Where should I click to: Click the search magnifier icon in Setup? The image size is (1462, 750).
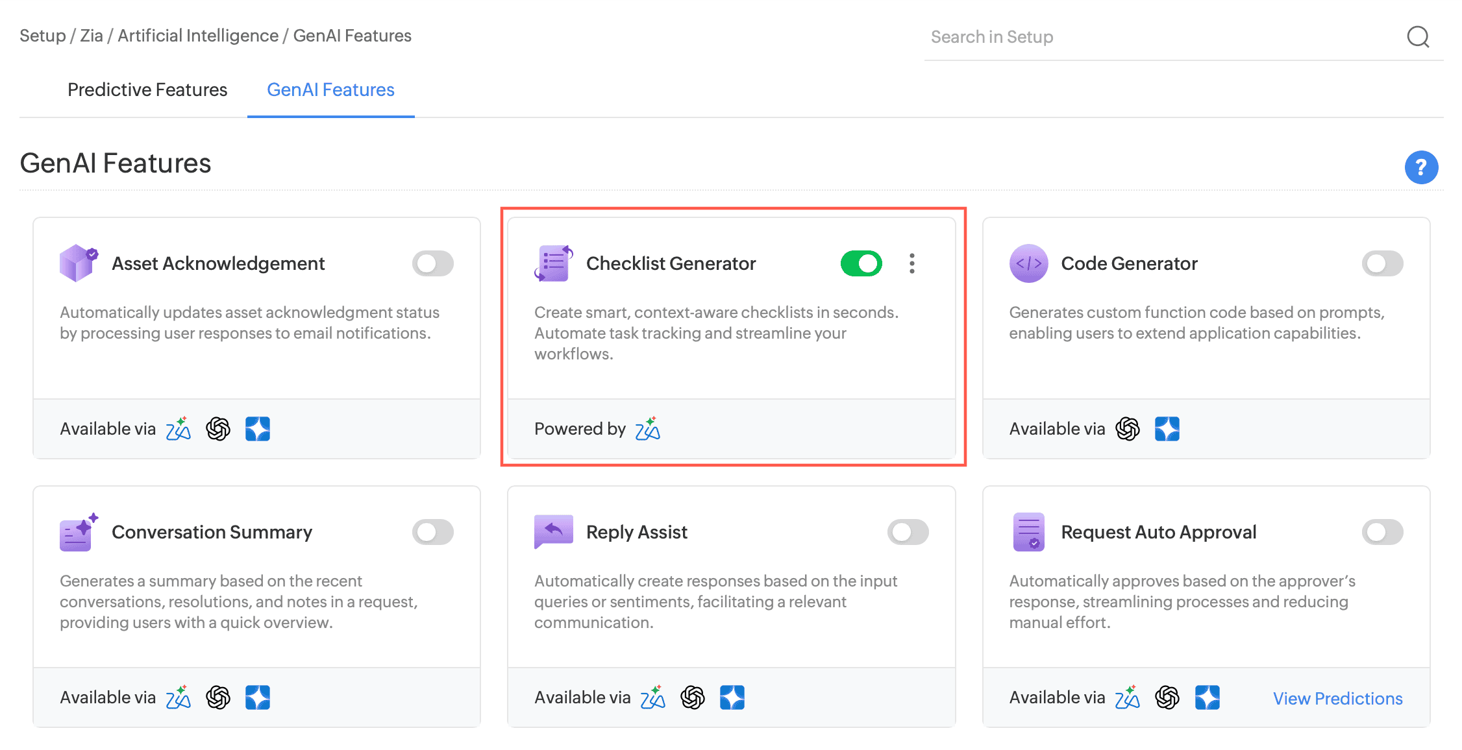[x=1418, y=37]
